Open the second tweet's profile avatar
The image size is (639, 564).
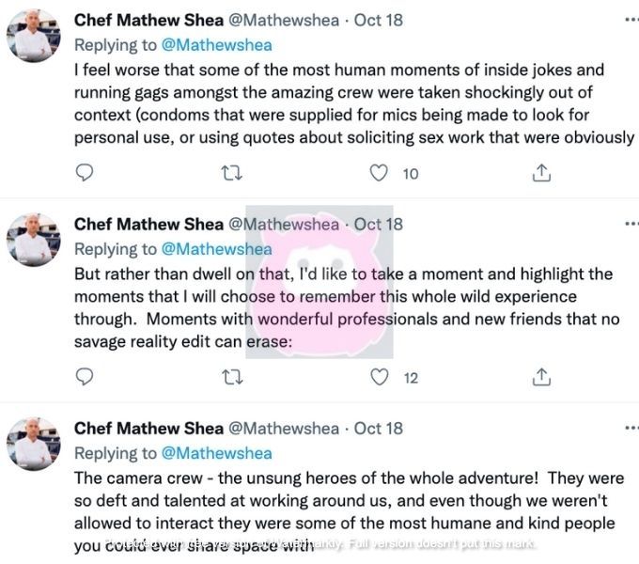click(x=34, y=240)
